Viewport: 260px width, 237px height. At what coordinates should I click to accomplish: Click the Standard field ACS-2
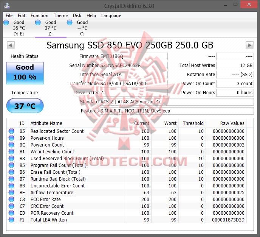pos(177,101)
